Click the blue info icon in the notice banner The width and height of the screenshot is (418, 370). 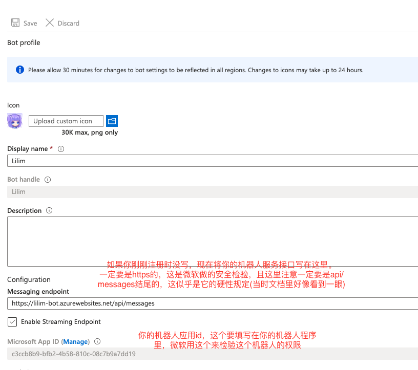tap(20, 70)
